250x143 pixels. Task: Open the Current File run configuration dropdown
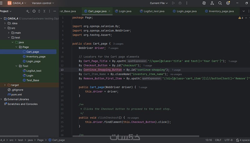pos(159,3)
